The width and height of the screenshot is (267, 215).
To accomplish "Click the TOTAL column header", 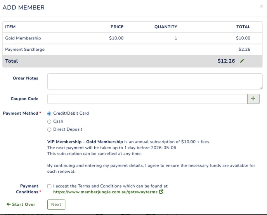I will click(x=243, y=27).
